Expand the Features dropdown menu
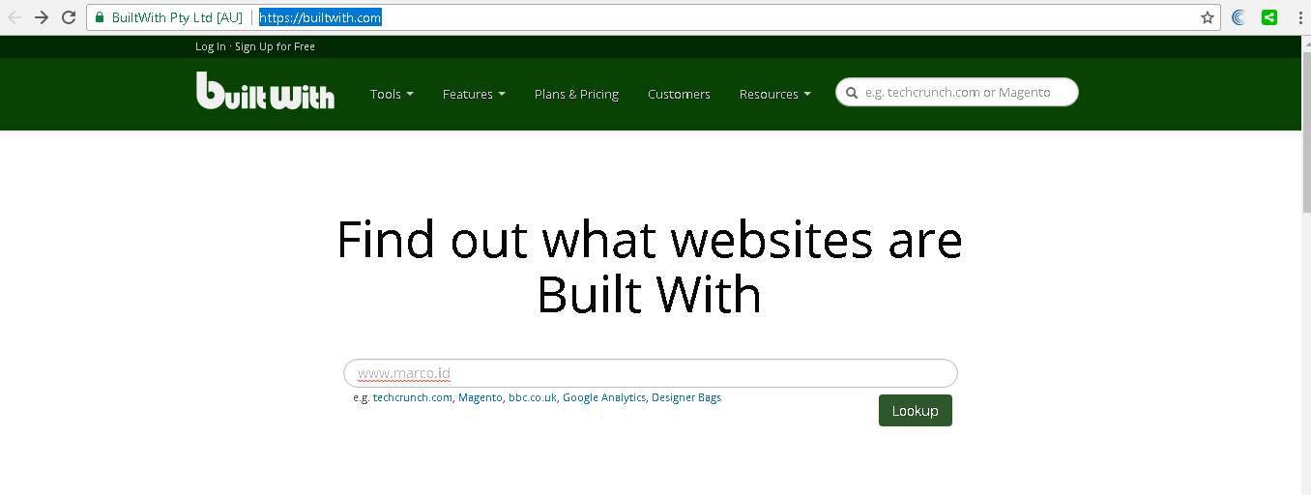Viewport: 1311px width, 495px height. point(474,94)
